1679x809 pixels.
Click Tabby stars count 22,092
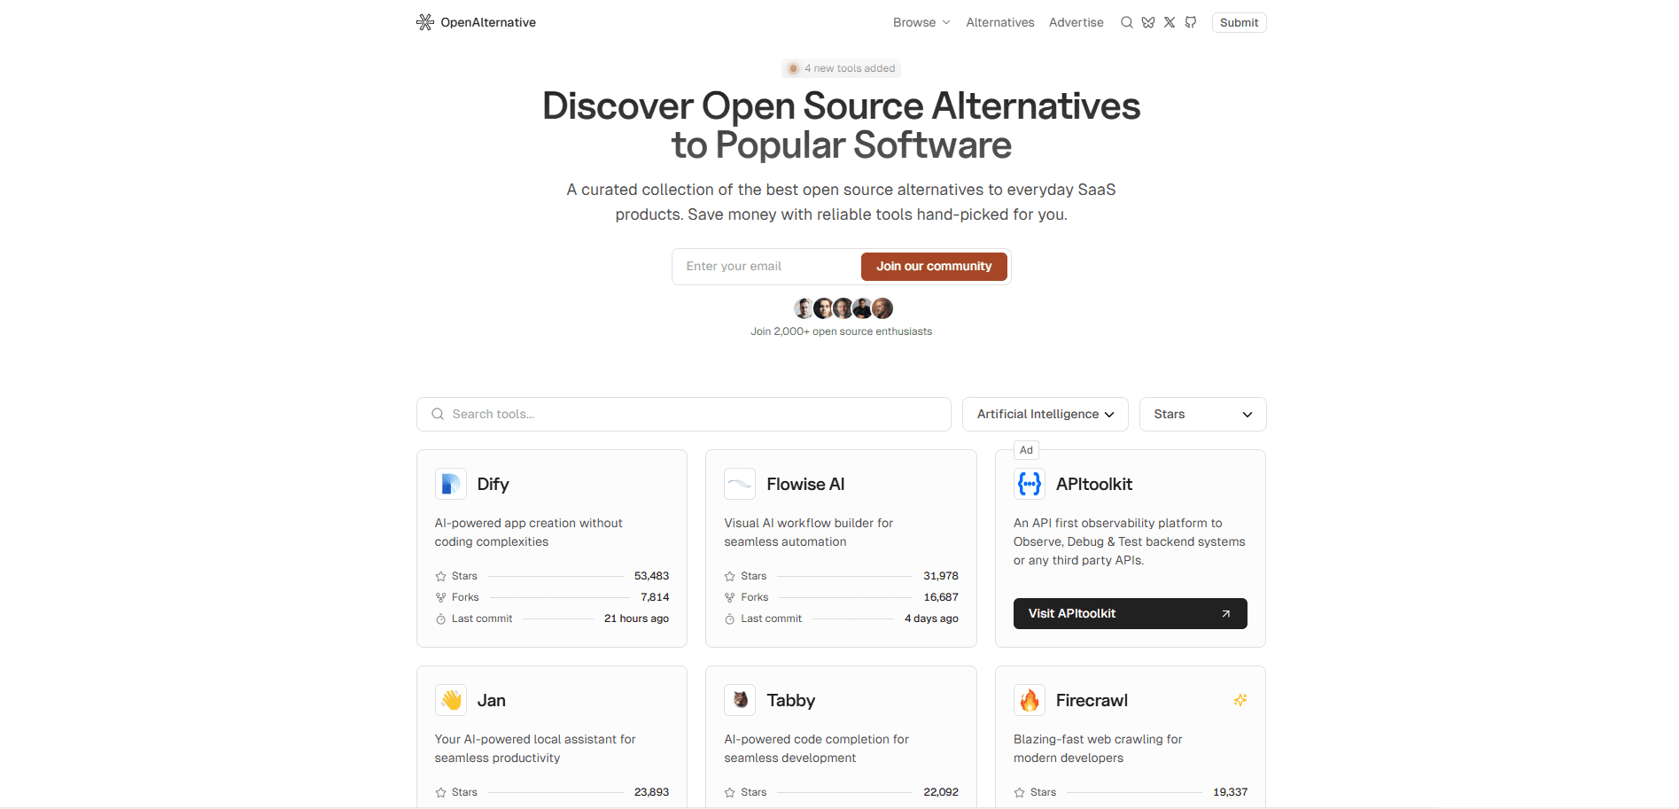tap(941, 792)
